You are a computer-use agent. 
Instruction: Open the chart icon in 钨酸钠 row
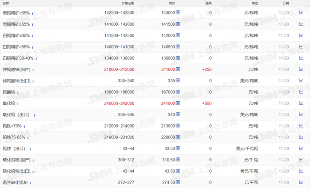click(301, 92)
